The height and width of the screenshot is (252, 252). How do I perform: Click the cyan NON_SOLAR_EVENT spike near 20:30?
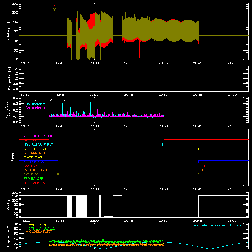point(163,144)
